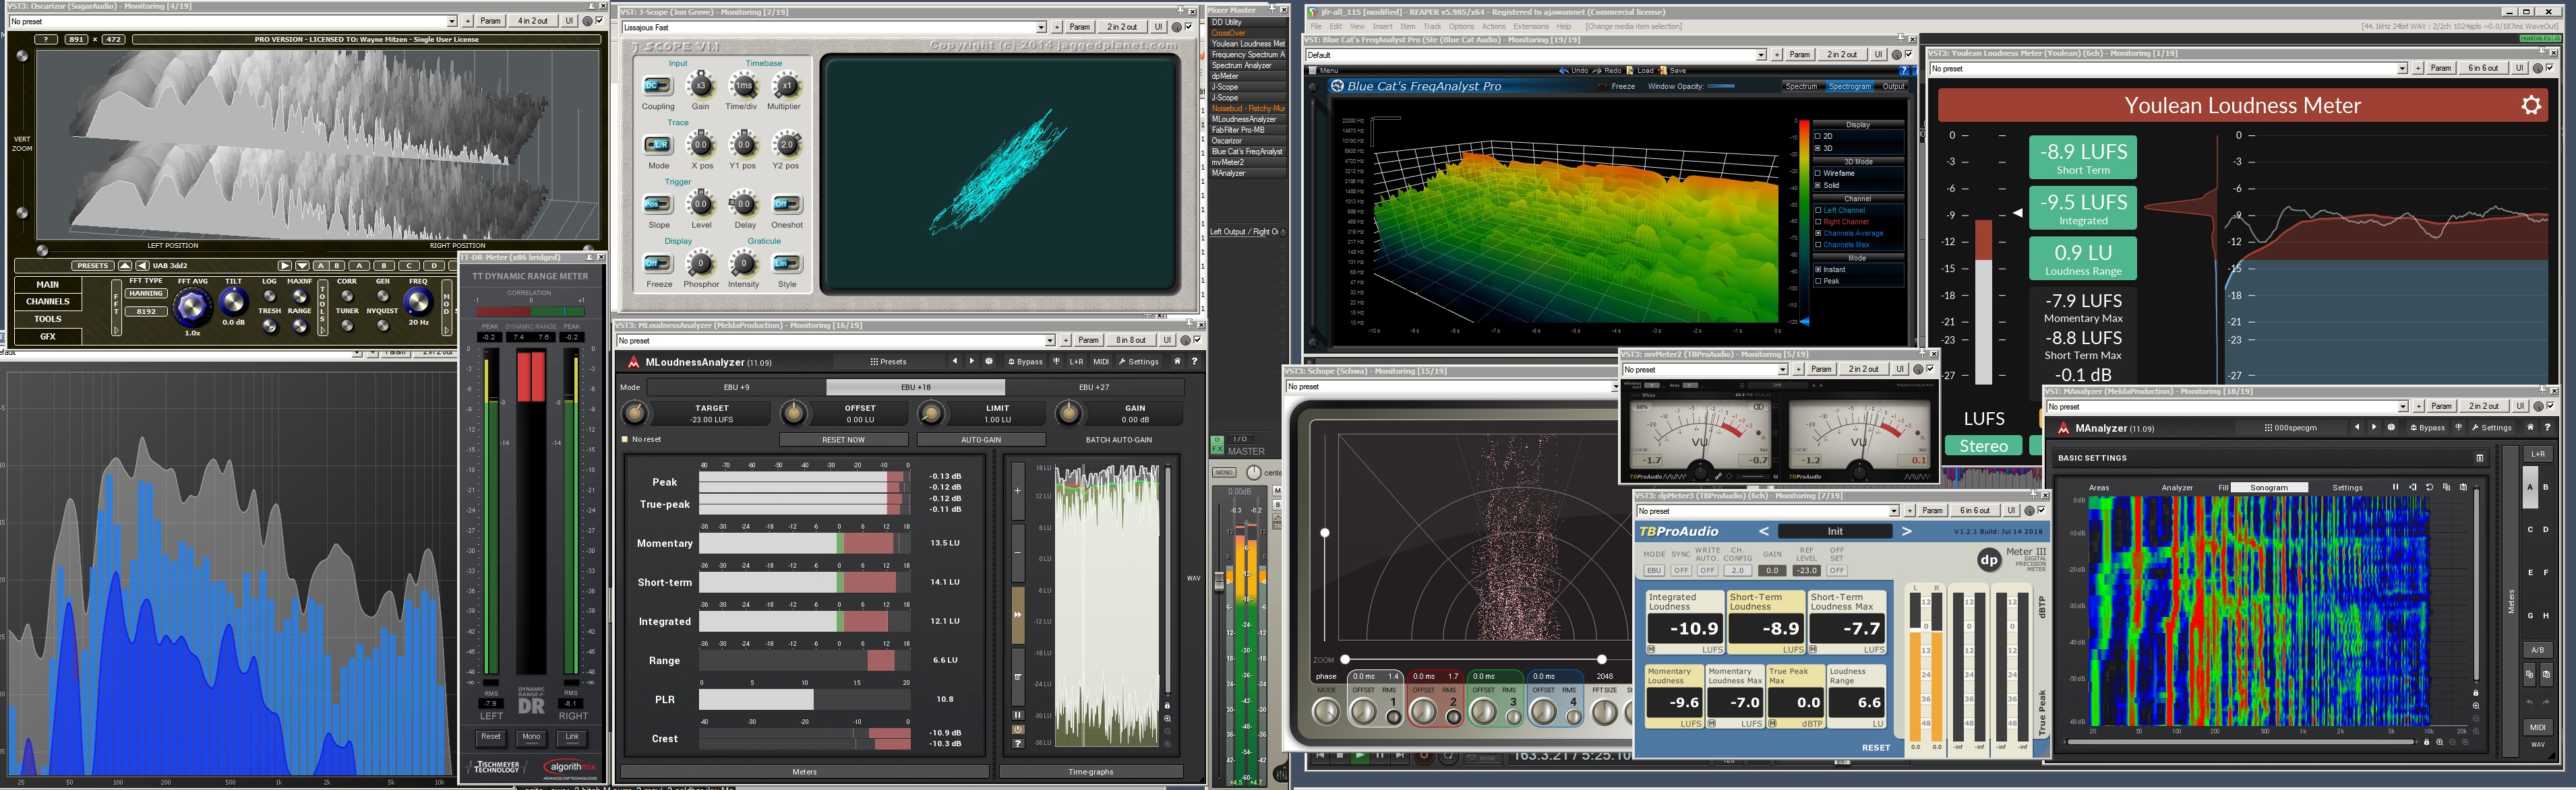Click the plus button on MLoudnessAnalyzer graph
The width and height of the screenshot is (2576, 790).
[x=1018, y=492]
